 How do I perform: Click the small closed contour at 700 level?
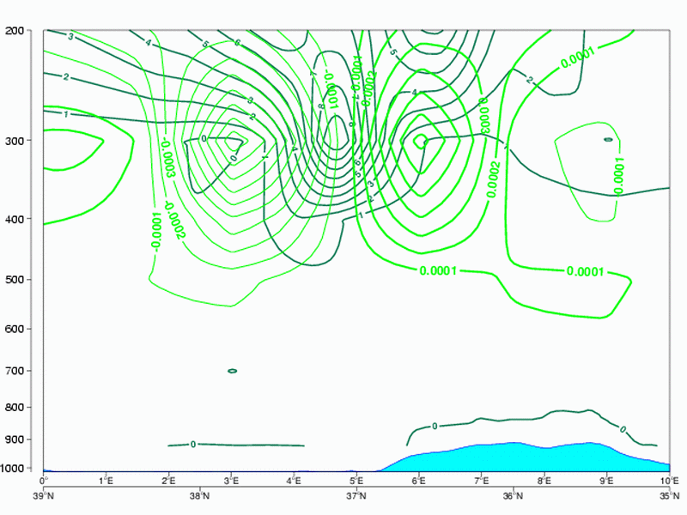click(x=232, y=371)
